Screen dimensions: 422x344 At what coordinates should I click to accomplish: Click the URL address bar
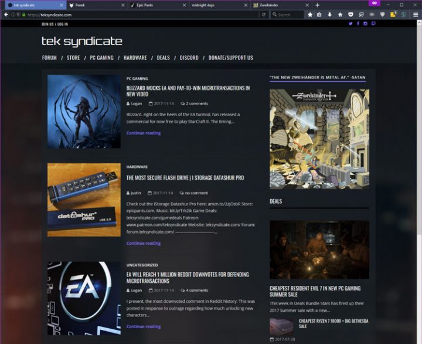(142, 15)
